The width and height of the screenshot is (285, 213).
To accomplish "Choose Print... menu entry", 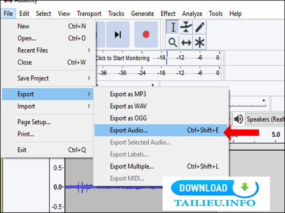I will pos(48,134).
